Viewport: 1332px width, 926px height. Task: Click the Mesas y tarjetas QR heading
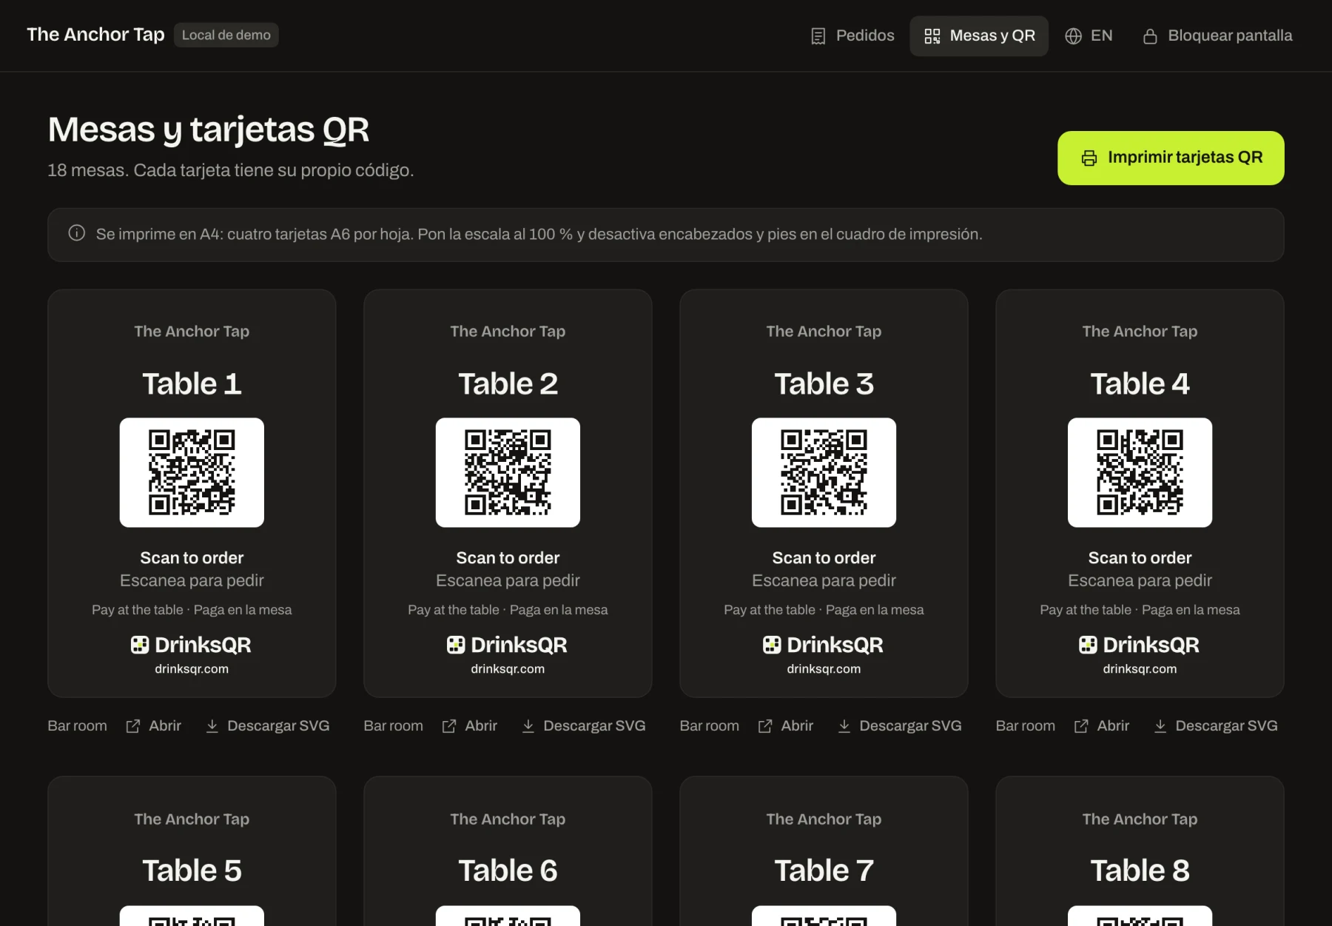pyautogui.click(x=209, y=130)
